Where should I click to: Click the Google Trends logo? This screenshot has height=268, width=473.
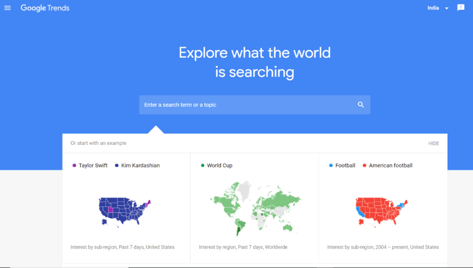[x=45, y=8]
